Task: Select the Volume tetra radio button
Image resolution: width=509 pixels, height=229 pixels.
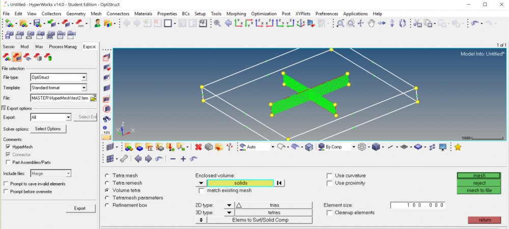Action: pos(107,190)
